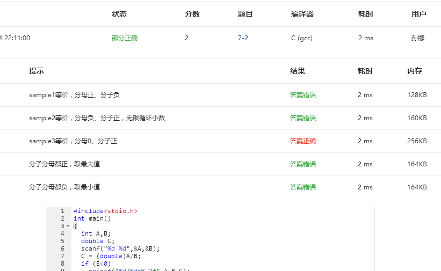Viewport: 441px width, 271px height.
Task: Click the #include<stdio.h> code line
Action: pyautogui.click(x=105, y=211)
